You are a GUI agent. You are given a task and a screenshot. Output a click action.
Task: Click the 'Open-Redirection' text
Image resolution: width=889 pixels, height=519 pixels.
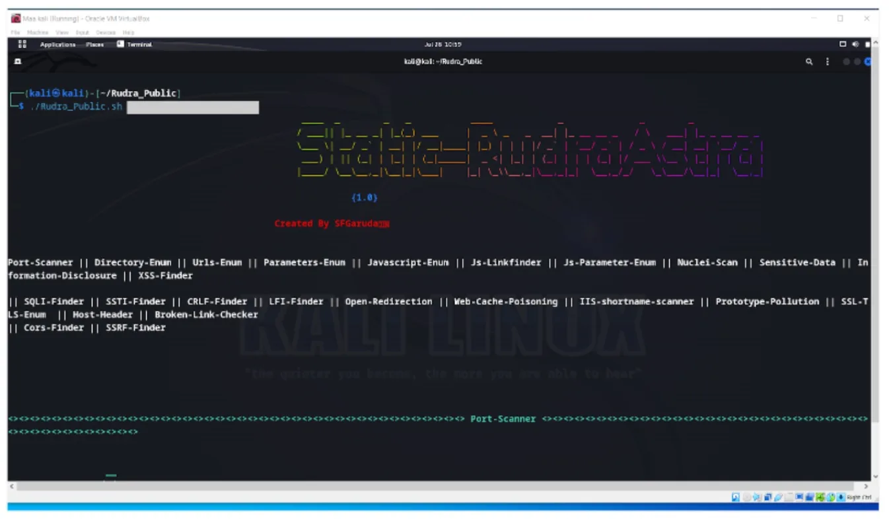click(x=388, y=301)
